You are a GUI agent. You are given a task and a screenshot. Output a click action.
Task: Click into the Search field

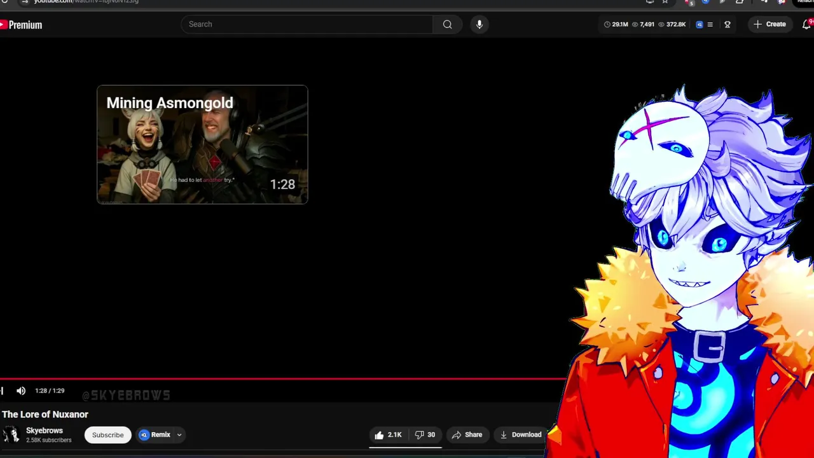pos(307,24)
